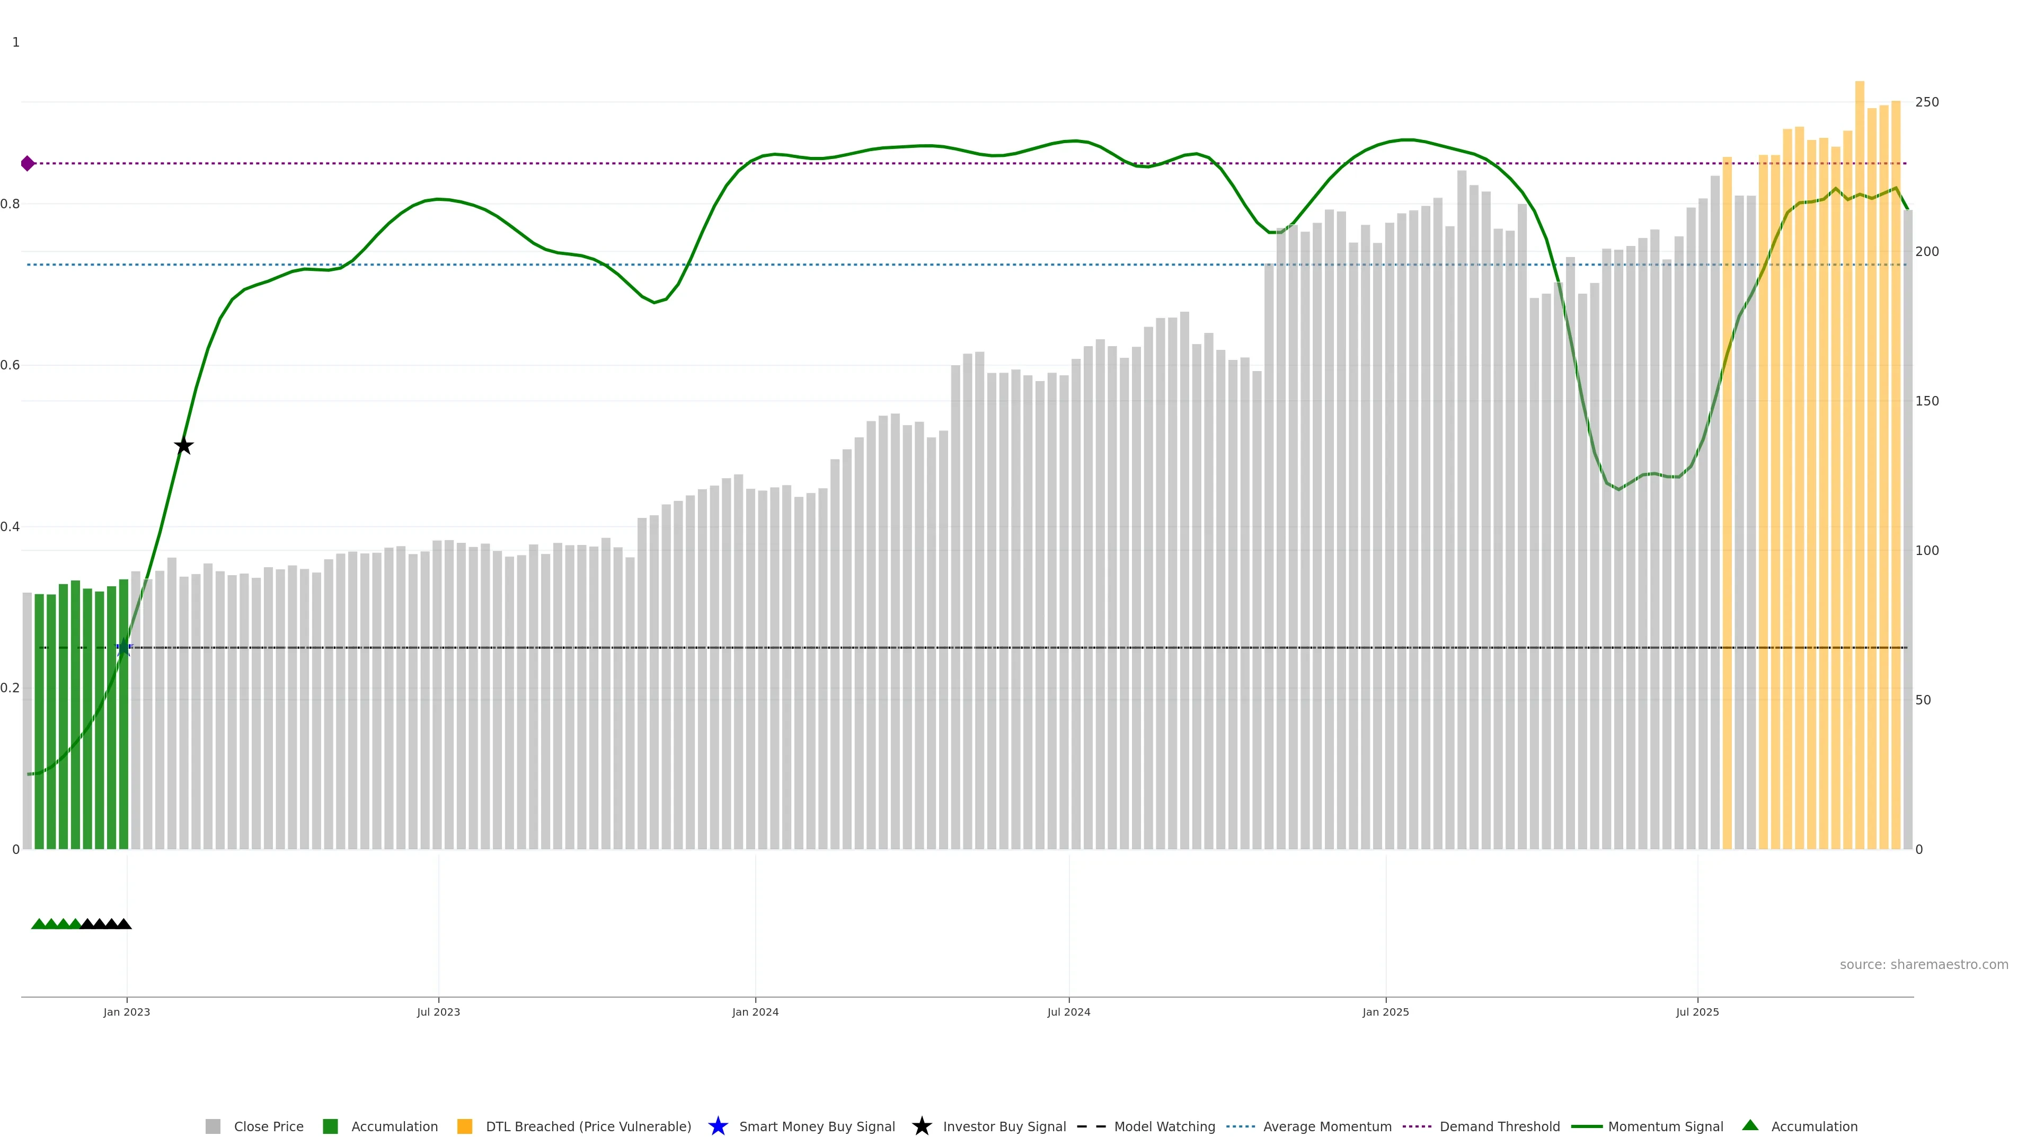This screenshot has width=2035, height=1145.
Task: Click the Jul 2025 x-axis label
Action: (x=1697, y=1011)
